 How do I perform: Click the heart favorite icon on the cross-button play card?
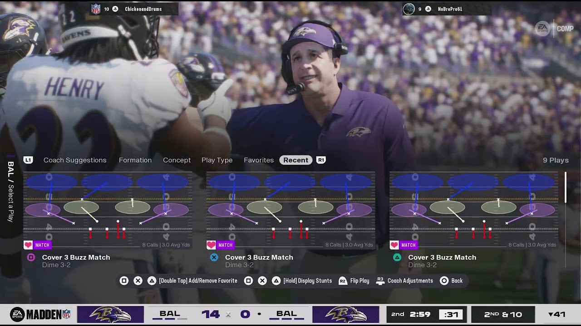point(211,245)
